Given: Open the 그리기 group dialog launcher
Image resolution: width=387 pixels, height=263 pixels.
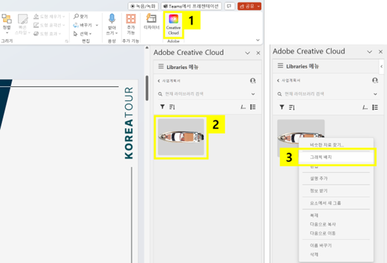Looking at the screenshot, I should tap(67, 41).
